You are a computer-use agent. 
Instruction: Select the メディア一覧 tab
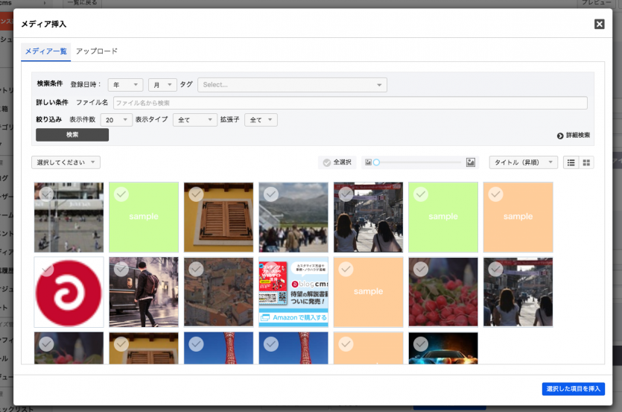[46, 51]
